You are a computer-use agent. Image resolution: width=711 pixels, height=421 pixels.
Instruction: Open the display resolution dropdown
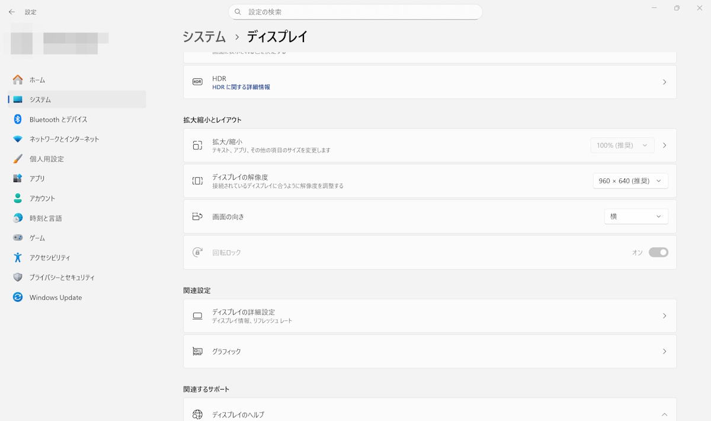pos(630,181)
